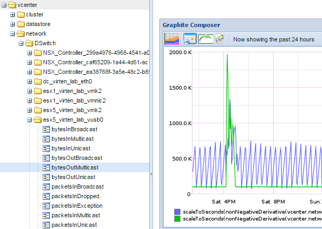
Task: Click the network folder icon
Action: click(21, 33)
